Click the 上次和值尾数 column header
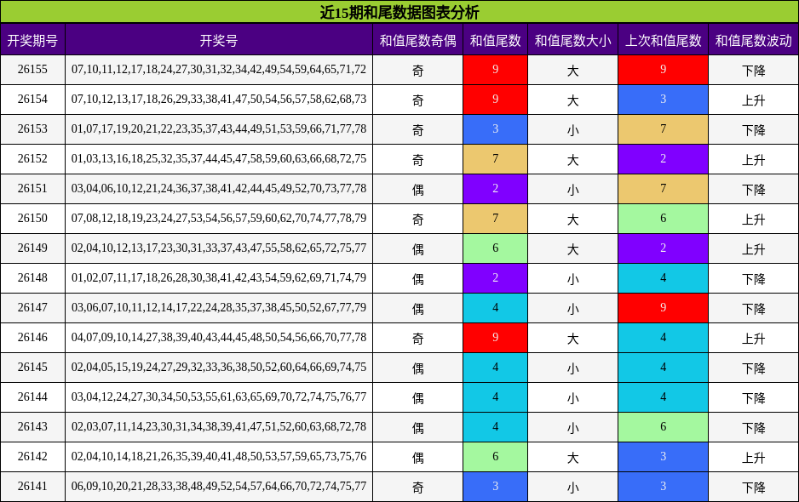Viewport: 799px width, 502px height. (x=663, y=40)
